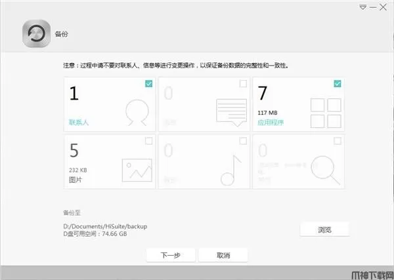Click the 232 KB size text
This screenshot has height=280, width=394.
tap(78, 170)
